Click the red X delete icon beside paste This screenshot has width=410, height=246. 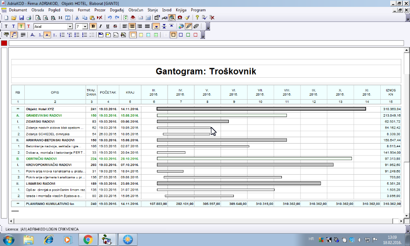click(100, 18)
